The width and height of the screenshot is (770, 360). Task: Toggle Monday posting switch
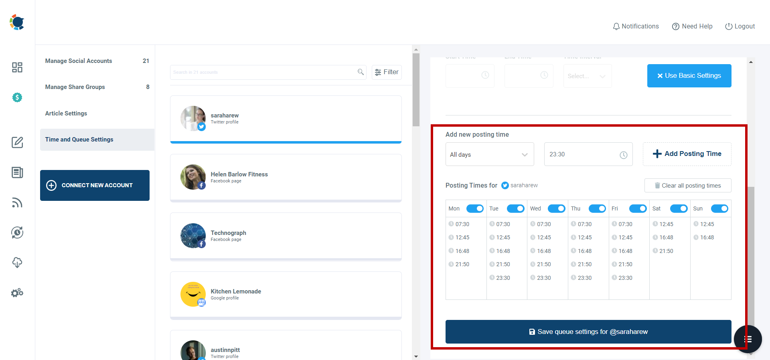click(x=475, y=208)
